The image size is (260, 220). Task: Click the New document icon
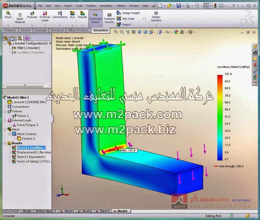click(x=160, y=5)
